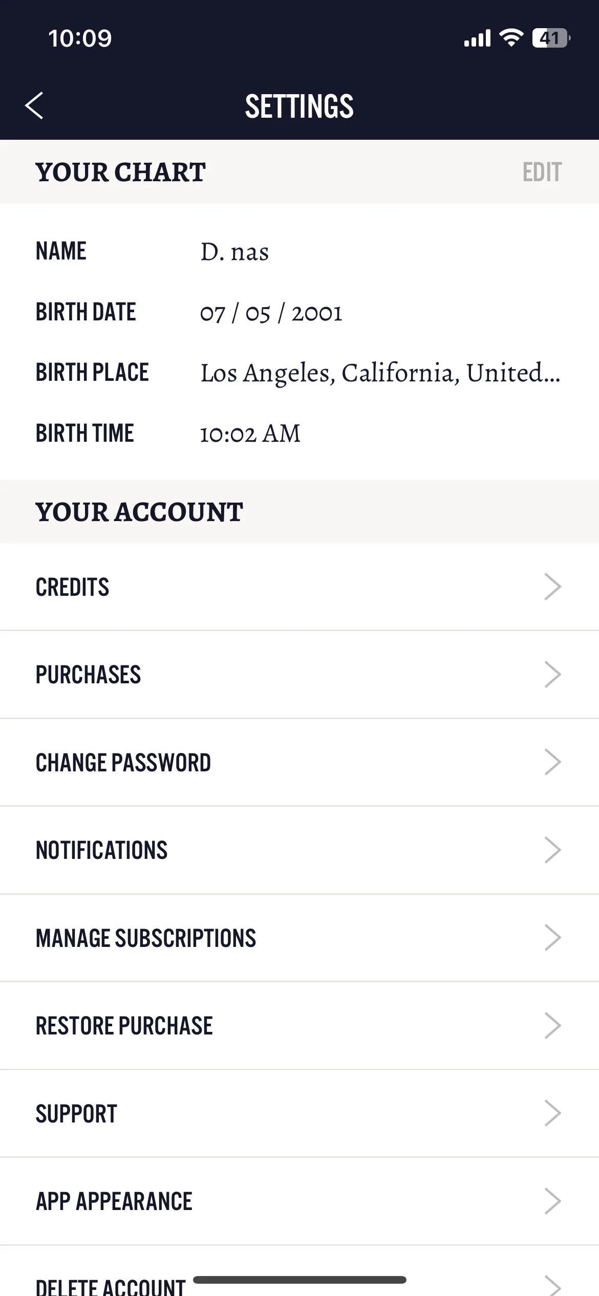Select the Change Password option

click(x=299, y=762)
